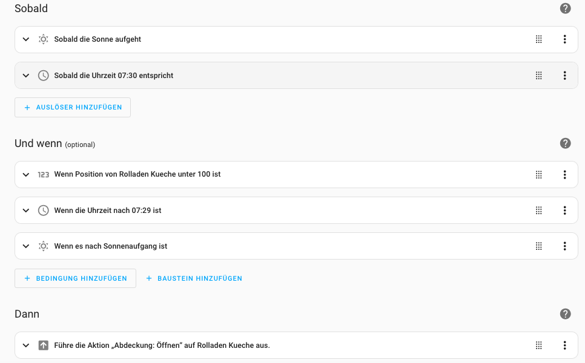Screen dimensions: 585x363
Task: Expand the 'Sobald die Sonne aufgeht' trigger
Action: pos(26,39)
